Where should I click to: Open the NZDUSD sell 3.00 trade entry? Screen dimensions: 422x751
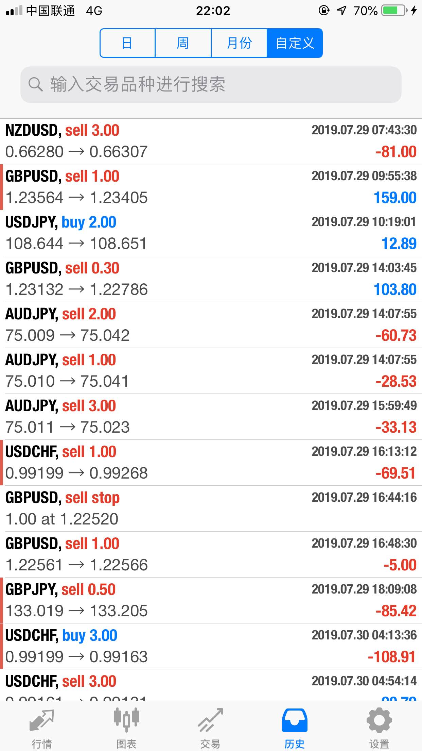tap(211, 141)
